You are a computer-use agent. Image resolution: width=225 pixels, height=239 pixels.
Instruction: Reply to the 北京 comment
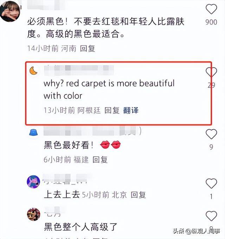(138, 195)
